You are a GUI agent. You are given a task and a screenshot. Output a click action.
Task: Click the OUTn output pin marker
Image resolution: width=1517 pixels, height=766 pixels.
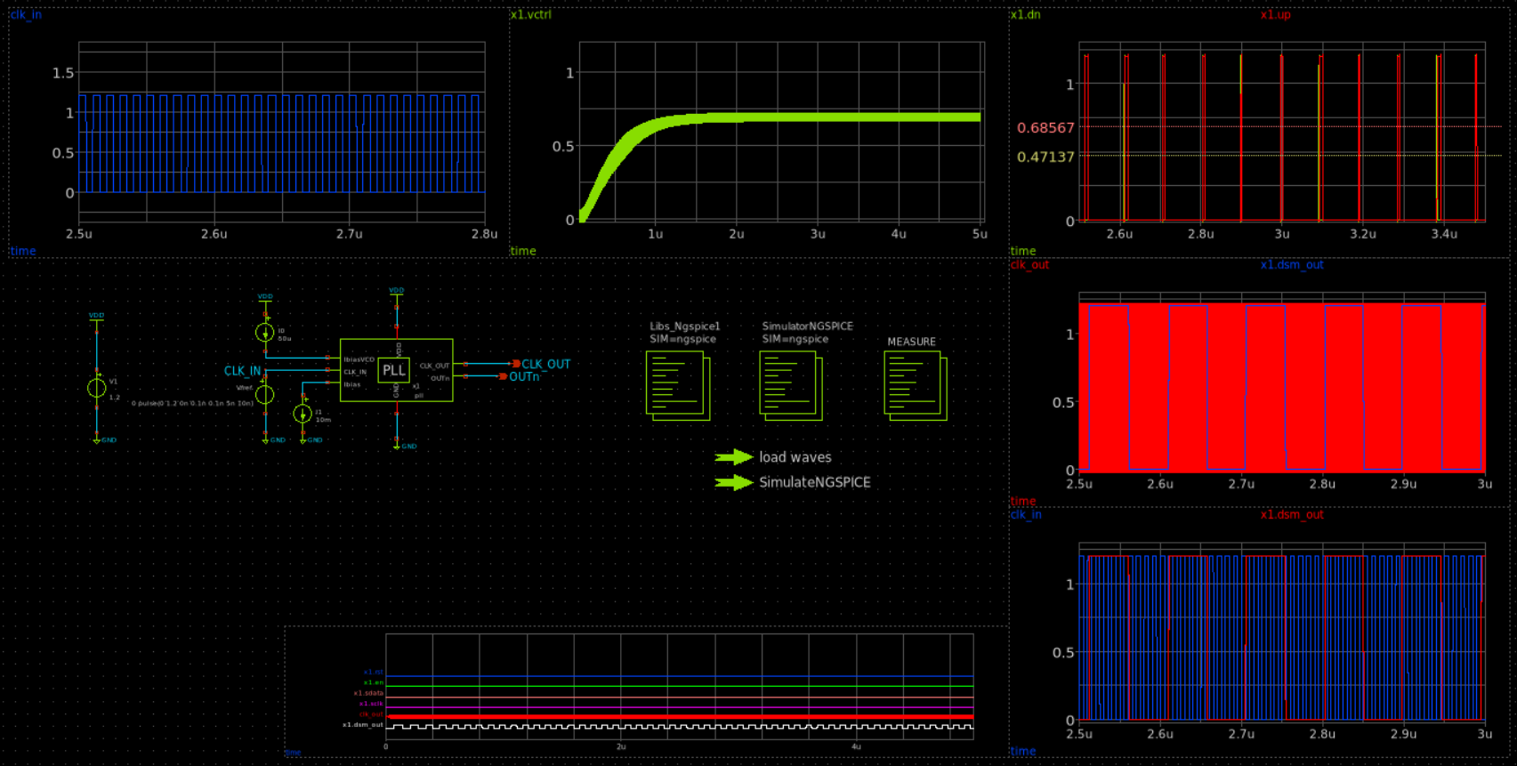coord(503,376)
